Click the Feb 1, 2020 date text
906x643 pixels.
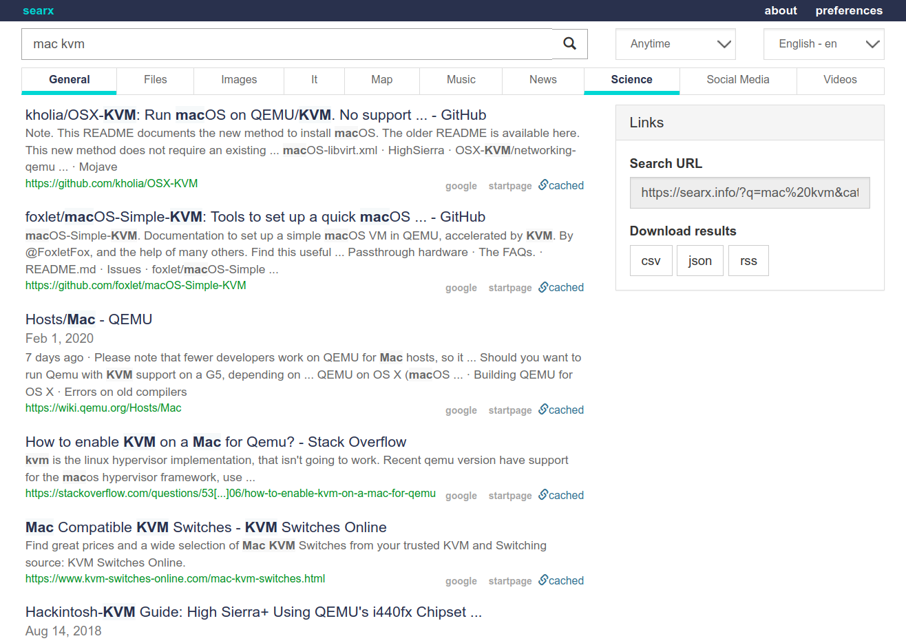(59, 338)
